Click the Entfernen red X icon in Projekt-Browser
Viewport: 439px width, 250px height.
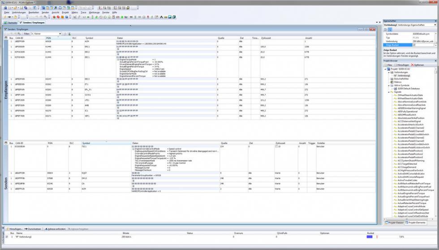413,65
